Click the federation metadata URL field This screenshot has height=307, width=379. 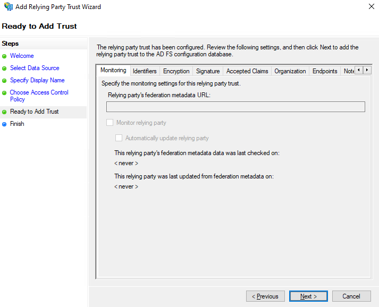click(x=235, y=107)
